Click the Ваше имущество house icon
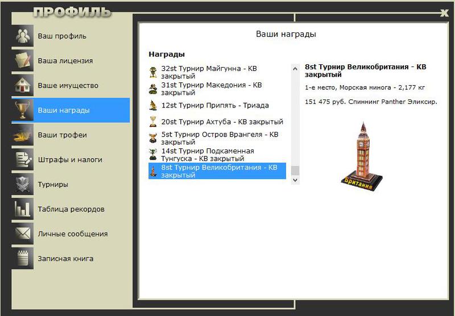The height and width of the screenshot is (316, 455). 23,85
